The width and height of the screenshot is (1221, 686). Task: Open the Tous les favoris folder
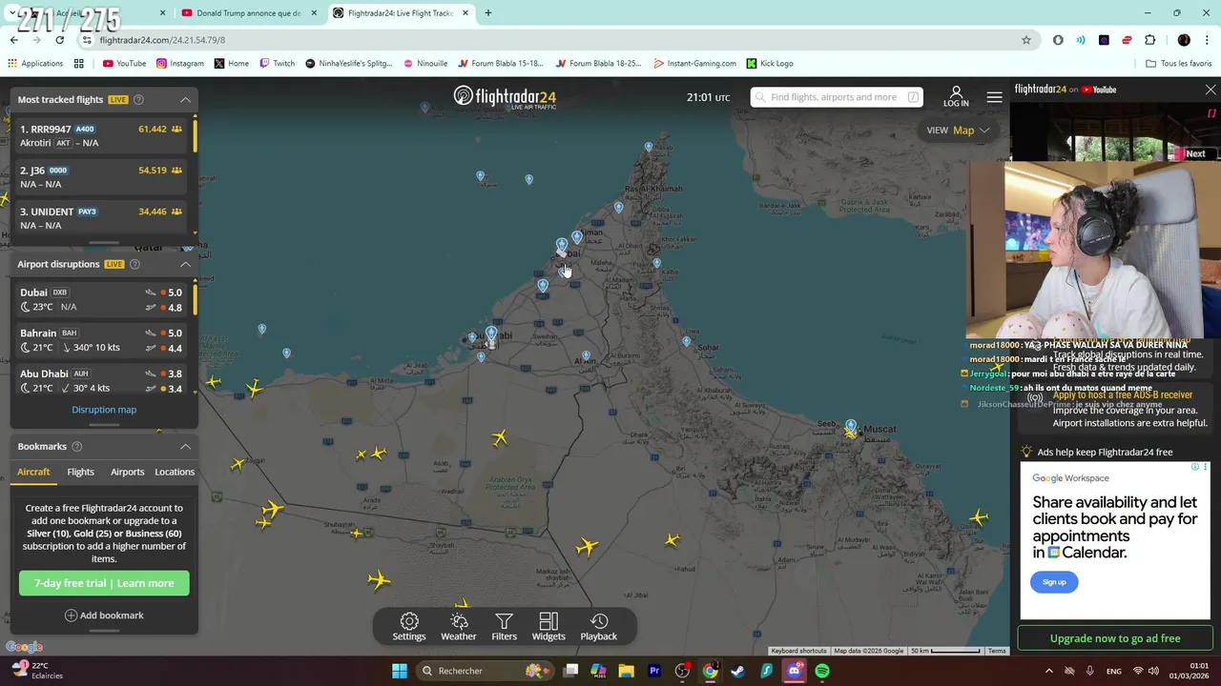pos(1179,64)
